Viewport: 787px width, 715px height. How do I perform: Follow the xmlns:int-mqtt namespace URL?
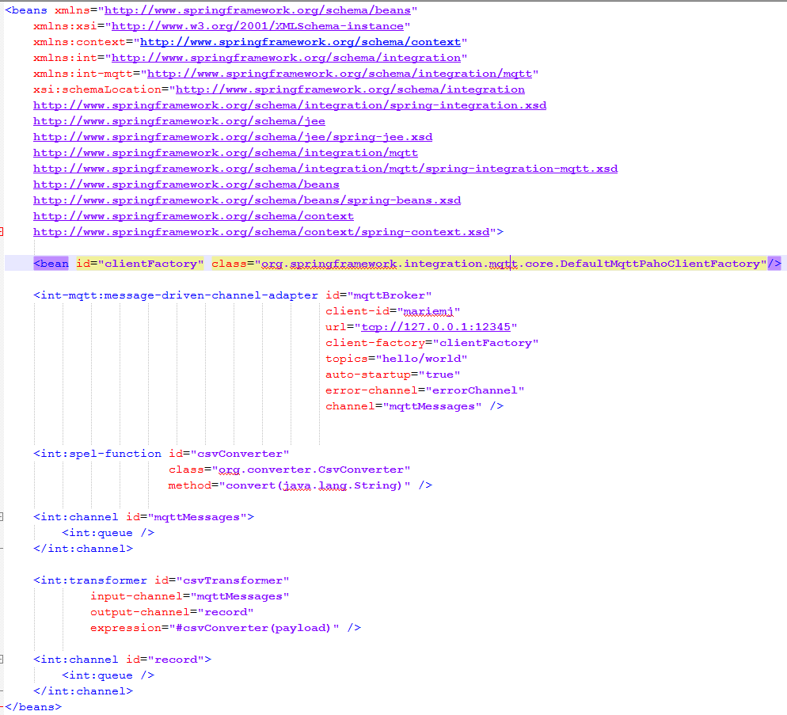(340, 74)
